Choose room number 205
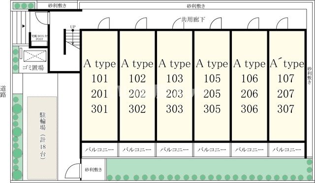This screenshot has height=183, width=315. tap(212, 94)
